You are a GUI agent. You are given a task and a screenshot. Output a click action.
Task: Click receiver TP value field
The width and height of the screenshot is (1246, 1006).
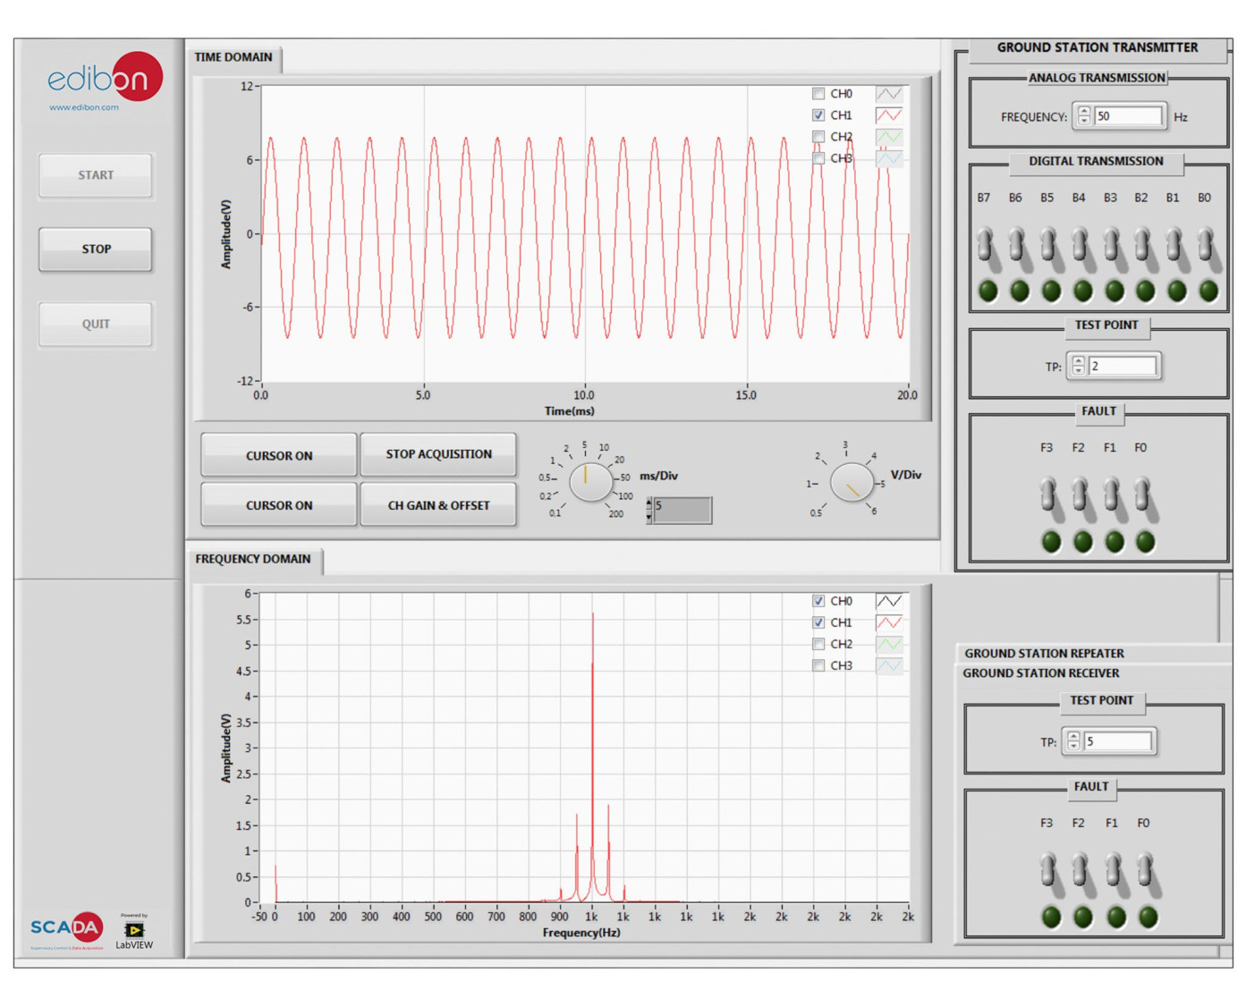(1117, 741)
